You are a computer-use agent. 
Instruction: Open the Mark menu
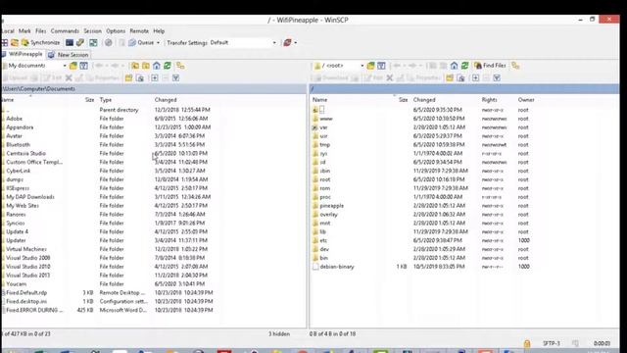coord(24,30)
